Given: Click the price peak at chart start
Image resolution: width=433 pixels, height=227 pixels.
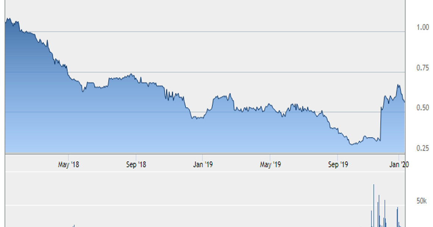Looking at the screenshot, I should [8, 19].
